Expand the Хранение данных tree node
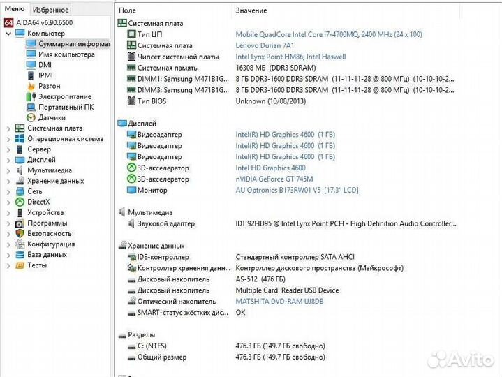502x377 pixels. tap(8, 182)
